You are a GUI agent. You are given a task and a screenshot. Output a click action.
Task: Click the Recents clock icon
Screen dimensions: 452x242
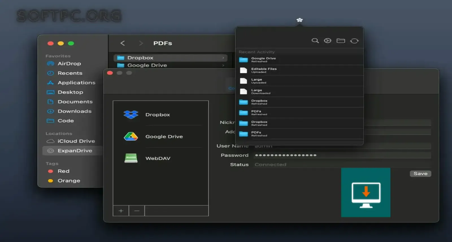click(x=50, y=73)
